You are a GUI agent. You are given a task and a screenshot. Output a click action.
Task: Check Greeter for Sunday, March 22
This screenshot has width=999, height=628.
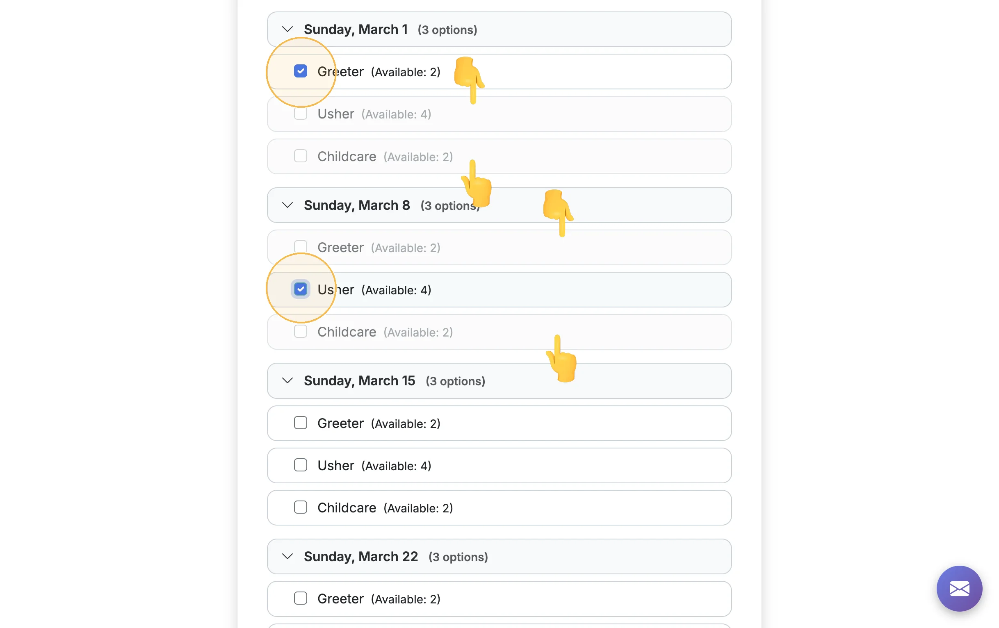(300, 598)
